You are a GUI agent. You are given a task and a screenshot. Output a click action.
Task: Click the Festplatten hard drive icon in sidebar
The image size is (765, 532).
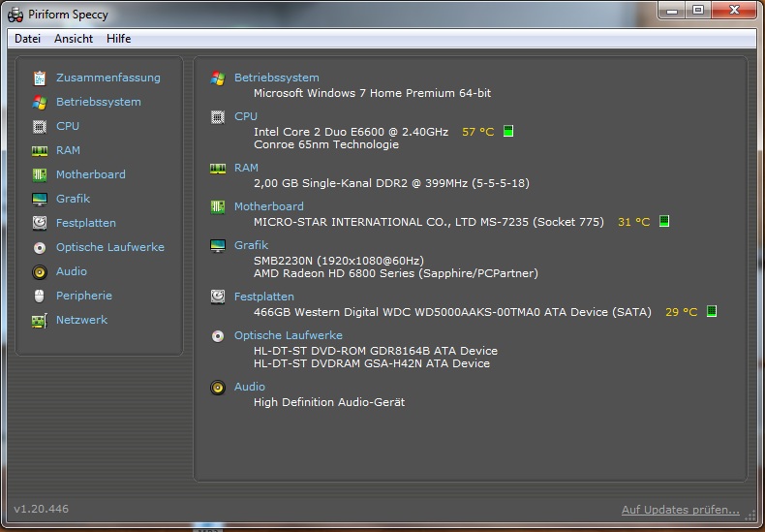(40, 223)
